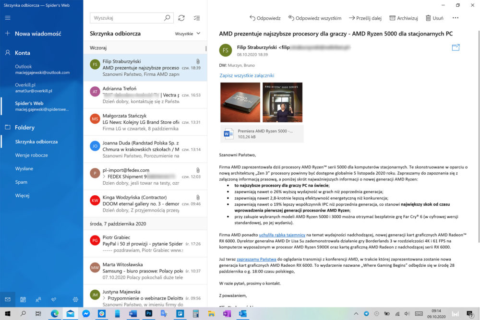The width and height of the screenshot is (480, 320).
Task: Expand the hamburger navigation menu
Action: tap(8, 18)
